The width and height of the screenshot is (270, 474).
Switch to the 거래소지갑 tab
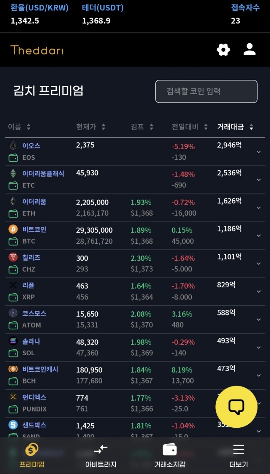click(169, 455)
